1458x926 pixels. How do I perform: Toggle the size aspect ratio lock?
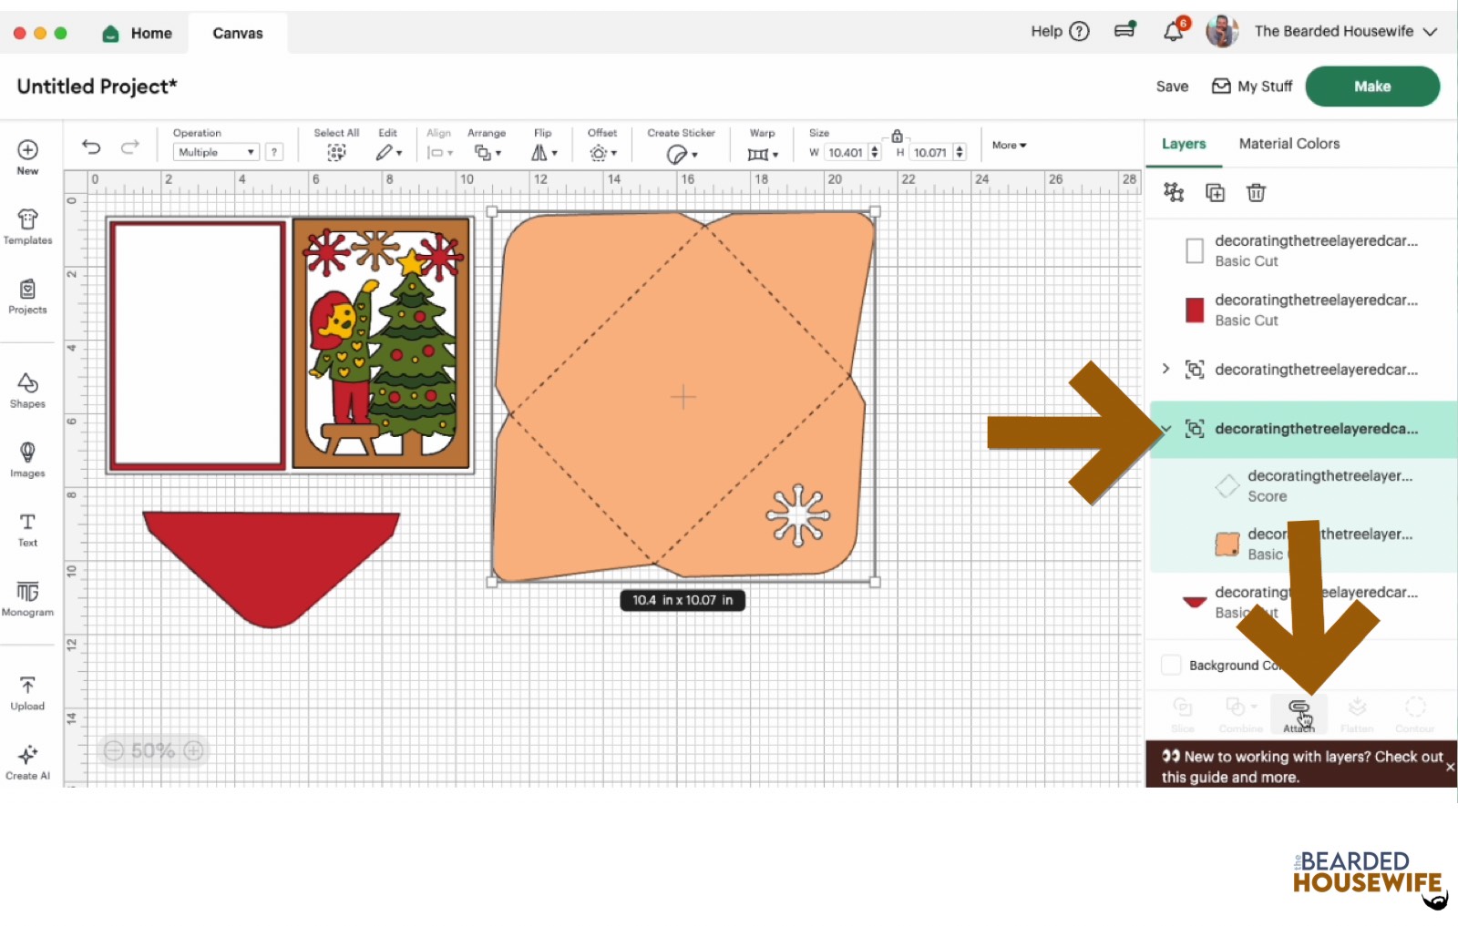click(x=898, y=135)
